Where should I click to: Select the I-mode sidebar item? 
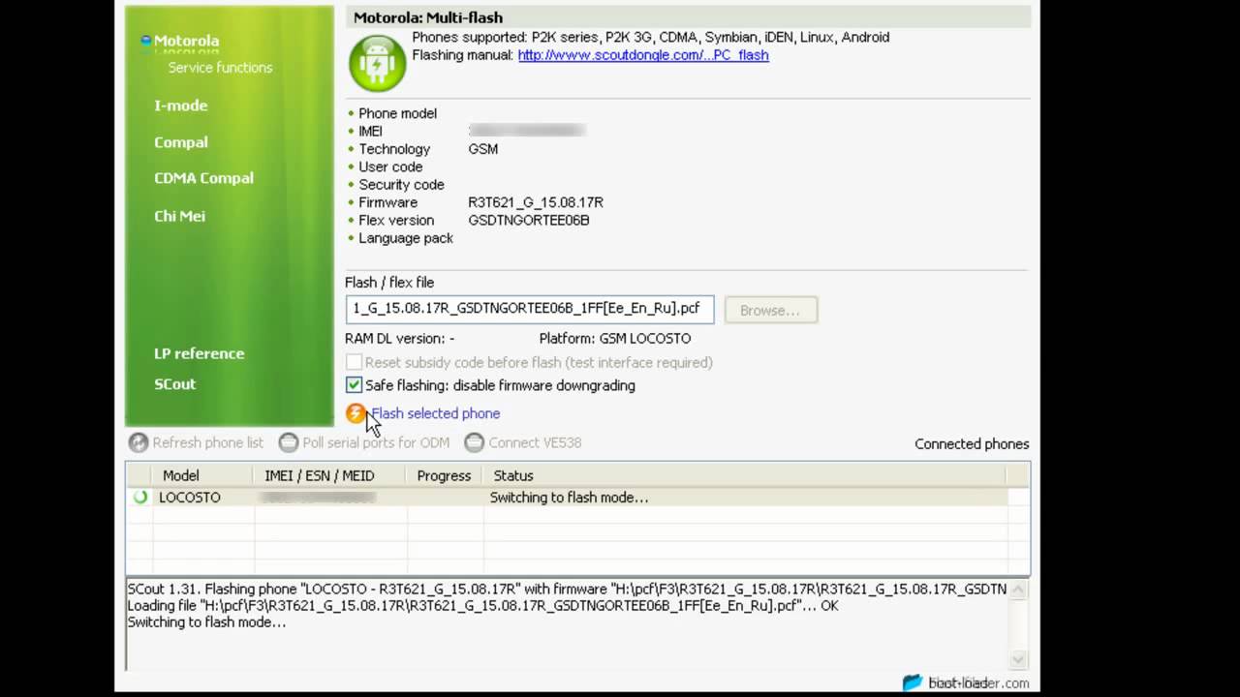tap(180, 106)
